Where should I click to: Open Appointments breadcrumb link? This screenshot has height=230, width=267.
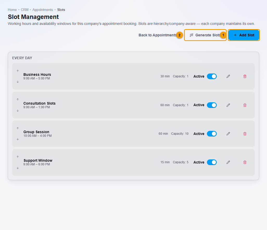click(x=43, y=10)
